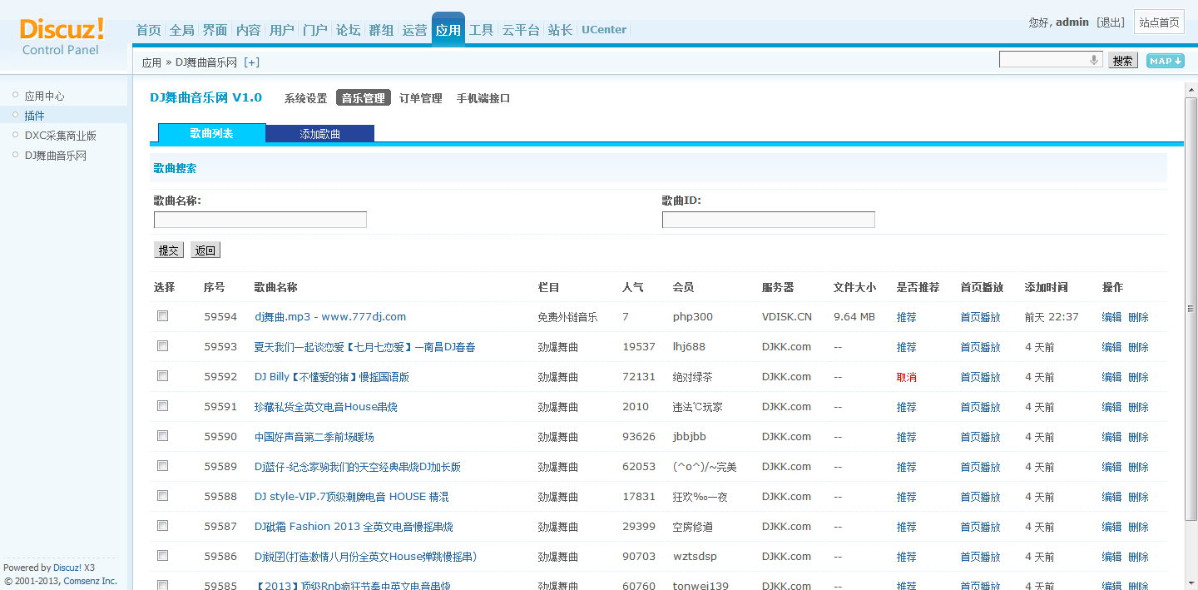Viewport: 1198px width, 590px height.
Task: Check the checkbox for song 59590
Action: [x=162, y=436]
